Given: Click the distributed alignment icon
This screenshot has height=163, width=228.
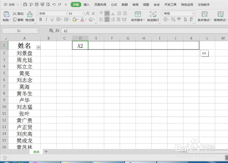Looking at the screenshot, I should coord(124,19).
